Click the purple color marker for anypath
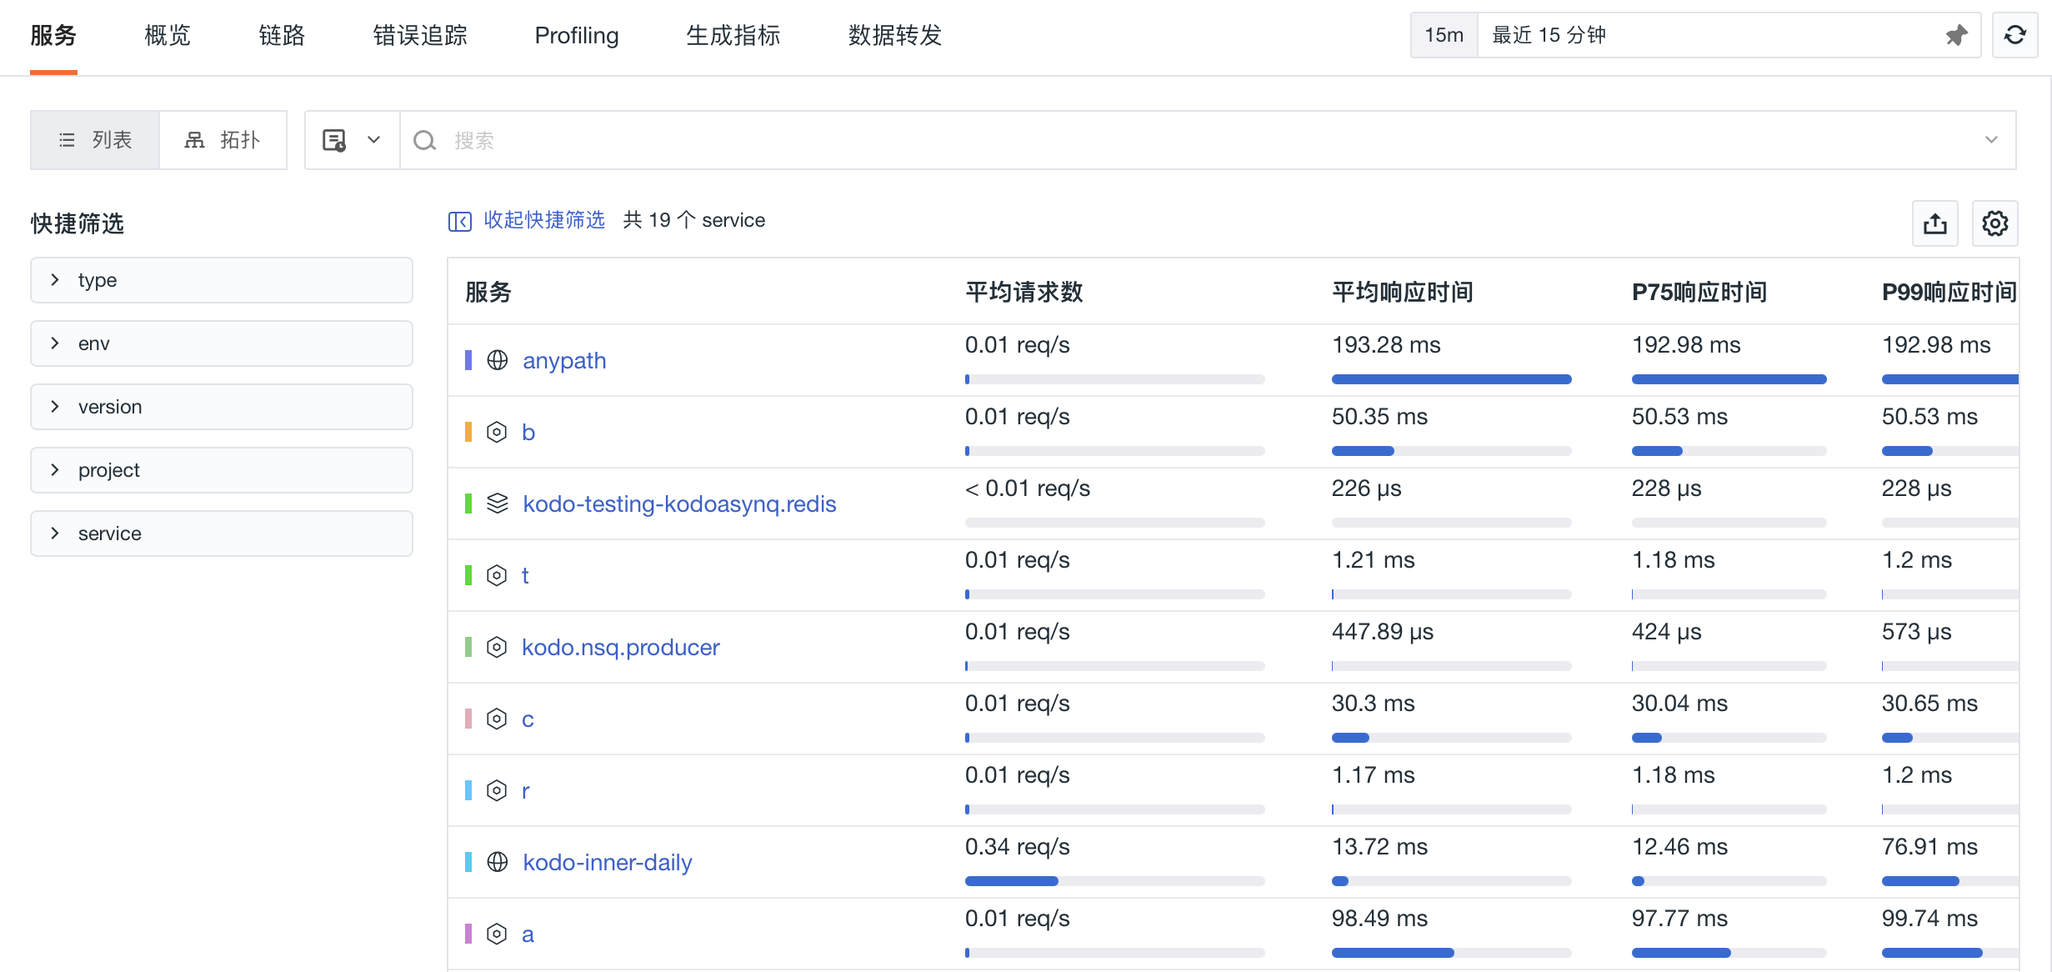This screenshot has width=2052, height=972. [468, 360]
